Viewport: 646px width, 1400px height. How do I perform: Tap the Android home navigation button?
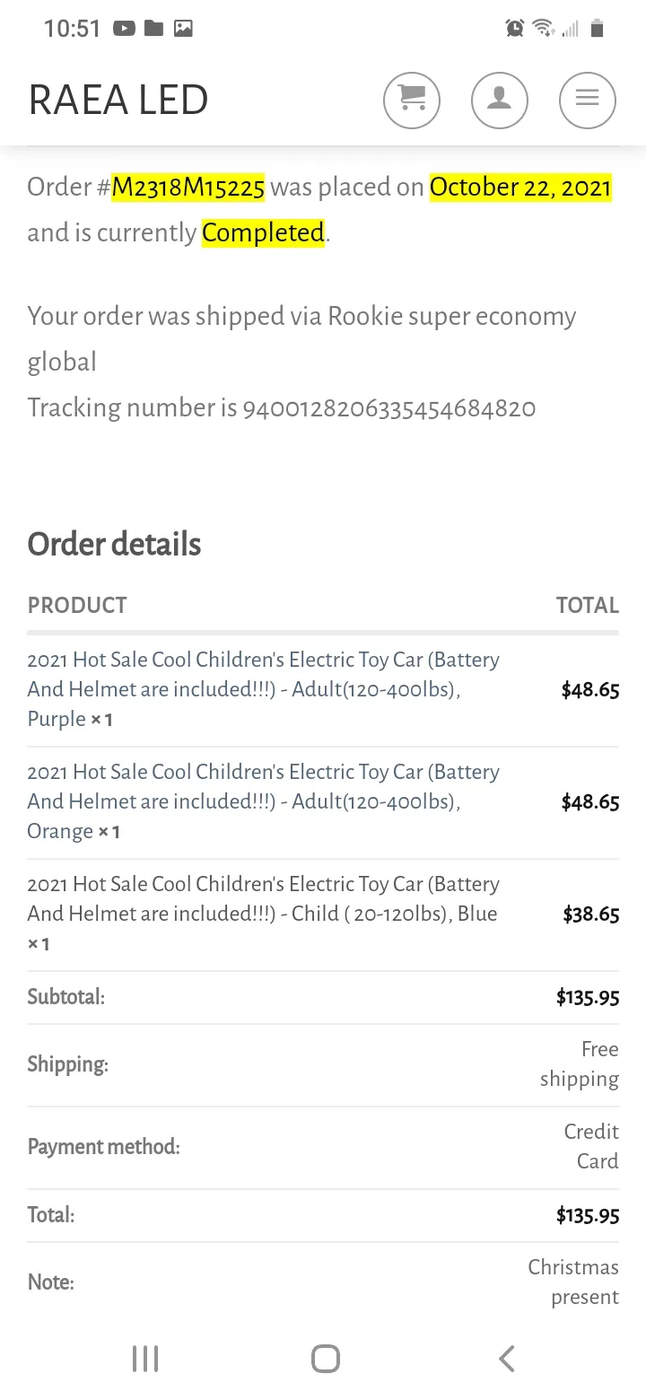click(326, 1359)
